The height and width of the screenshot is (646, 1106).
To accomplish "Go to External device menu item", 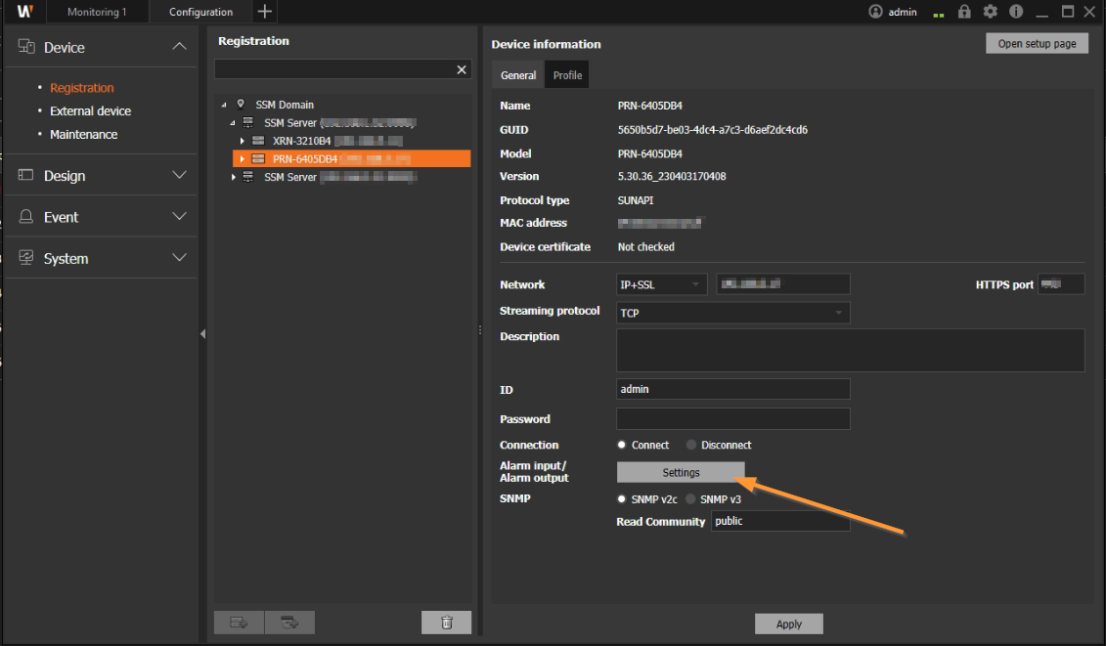I will click(90, 110).
